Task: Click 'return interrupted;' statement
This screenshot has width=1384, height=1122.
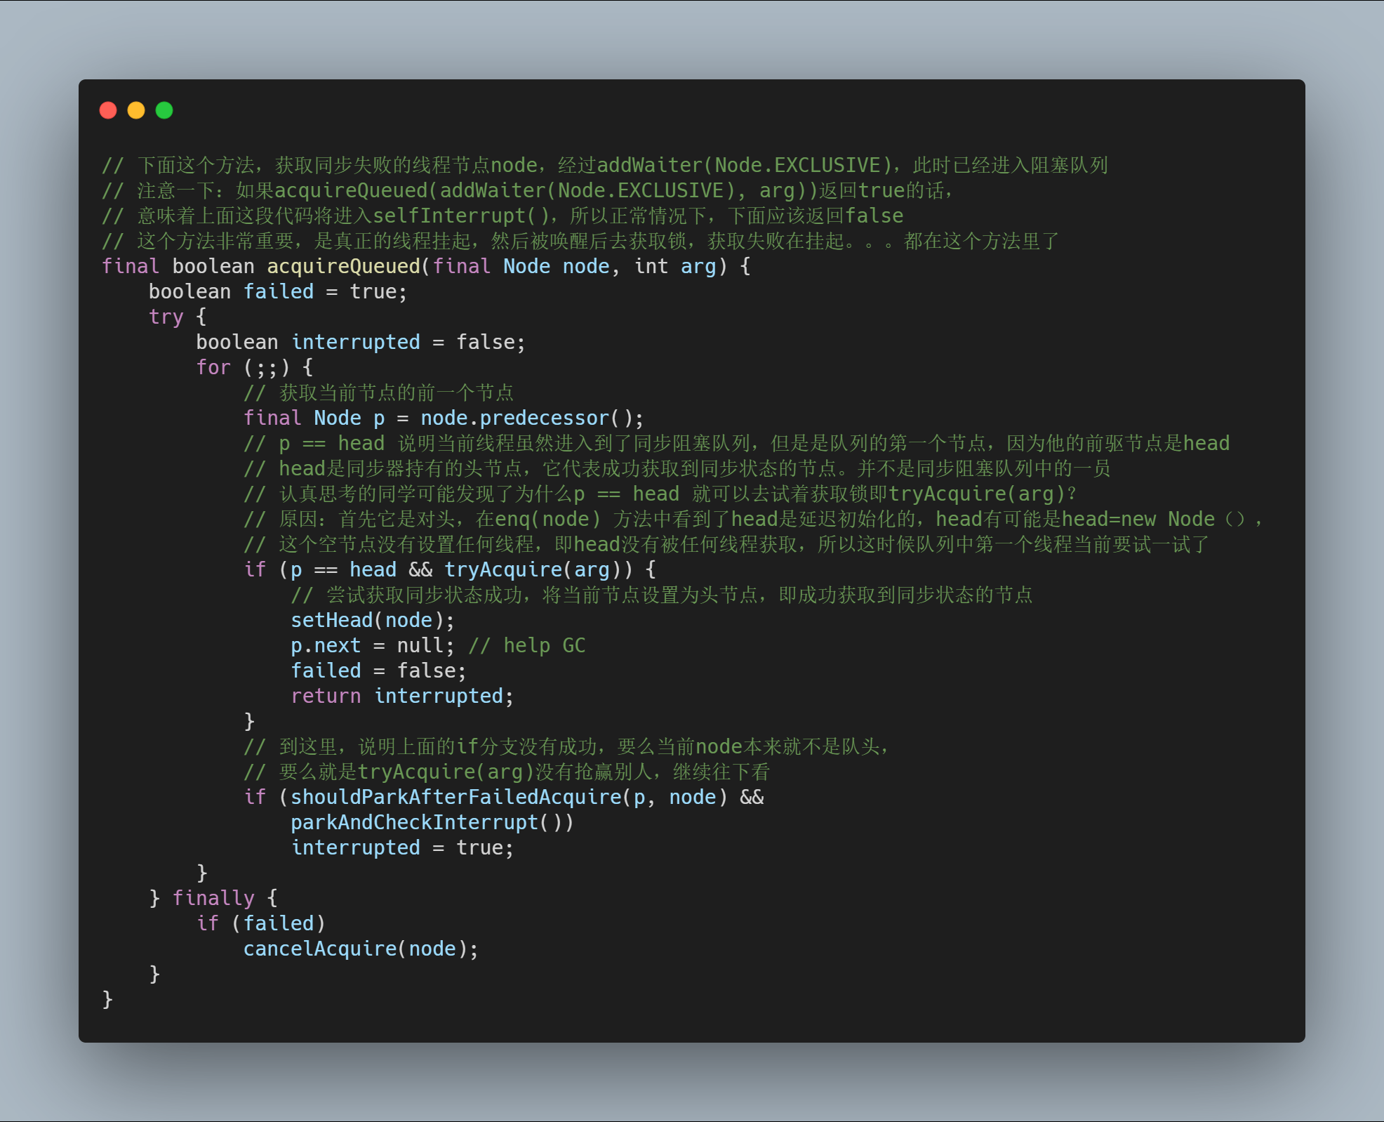Action: [x=402, y=696]
